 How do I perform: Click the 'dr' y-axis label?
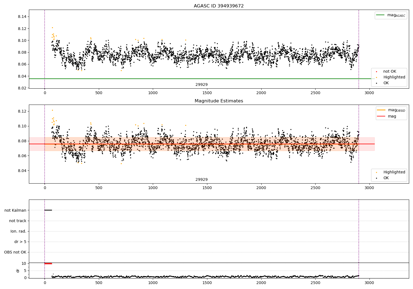(x=18, y=271)
